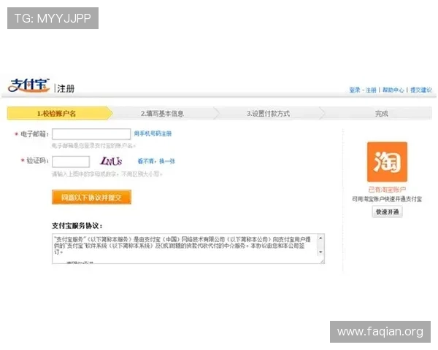This screenshot has height=350, width=438.
Task: Click the hint 电子邮箱是您登录支付宝的账户名
Action: (93, 145)
